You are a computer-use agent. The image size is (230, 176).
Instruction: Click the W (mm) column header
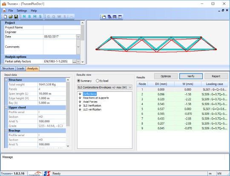188,84
